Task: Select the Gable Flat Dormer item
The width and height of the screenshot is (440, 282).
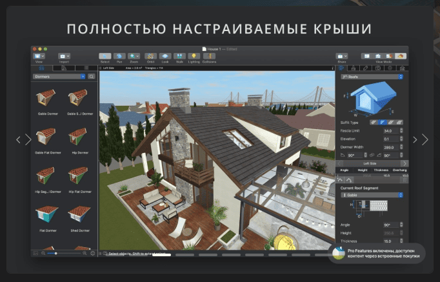Action: (48, 140)
